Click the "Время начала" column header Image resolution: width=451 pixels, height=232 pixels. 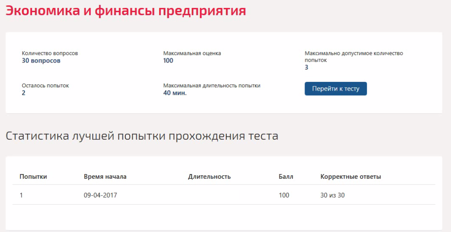pos(105,177)
